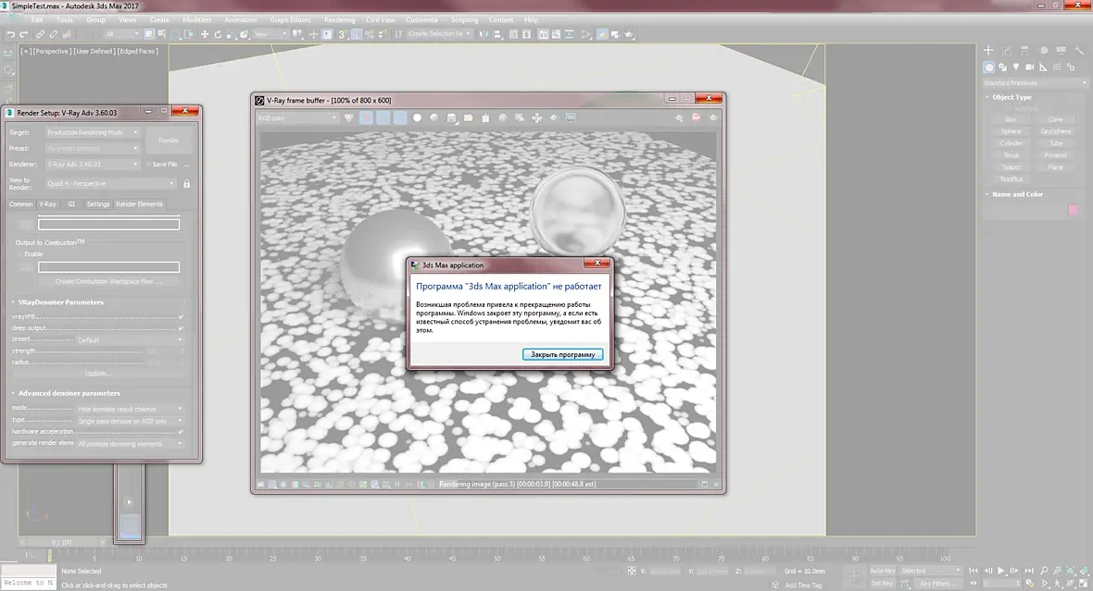1093x591 pixels.
Task: Open the Rendering menu
Action: click(339, 19)
